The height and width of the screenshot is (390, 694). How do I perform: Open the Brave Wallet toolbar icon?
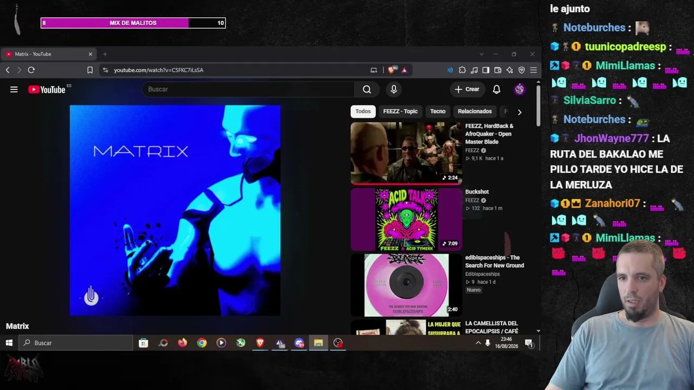pos(498,70)
